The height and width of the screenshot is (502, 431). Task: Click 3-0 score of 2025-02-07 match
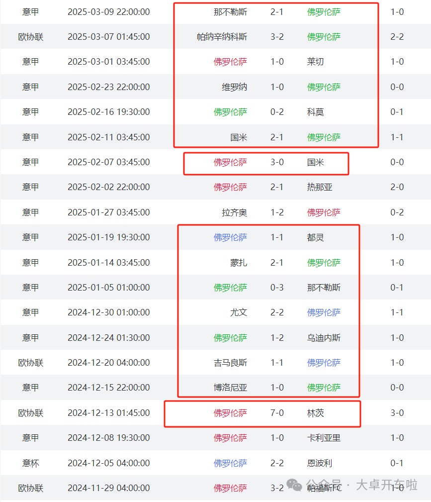277,162
